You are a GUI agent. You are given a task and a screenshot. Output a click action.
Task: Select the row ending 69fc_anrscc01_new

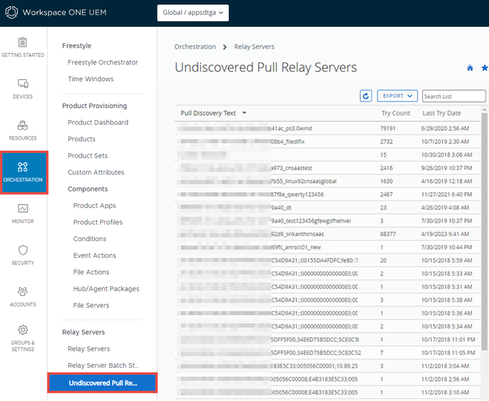point(328,247)
